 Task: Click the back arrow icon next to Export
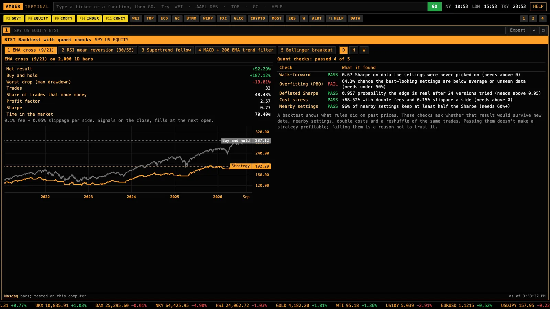[533, 30]
